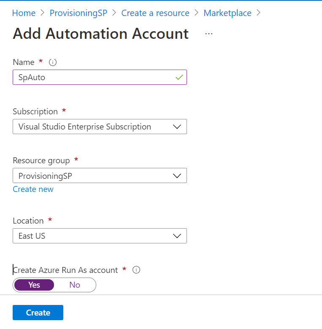
Task: Select No for Azure Run As account
Action: (x=75, y=285)
